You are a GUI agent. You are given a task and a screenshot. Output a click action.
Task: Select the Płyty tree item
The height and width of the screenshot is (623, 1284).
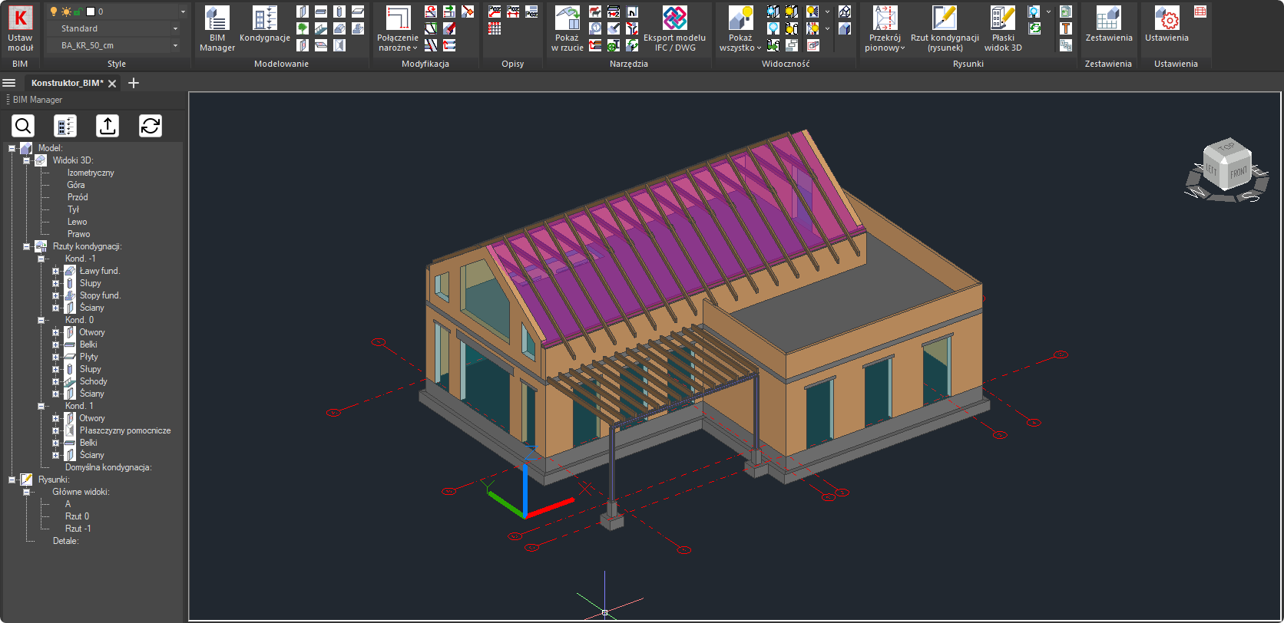point(89,357)
